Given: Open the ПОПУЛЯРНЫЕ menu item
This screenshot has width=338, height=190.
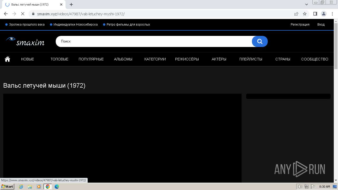Looking at the screenshot, I should (x=91, y=59).
